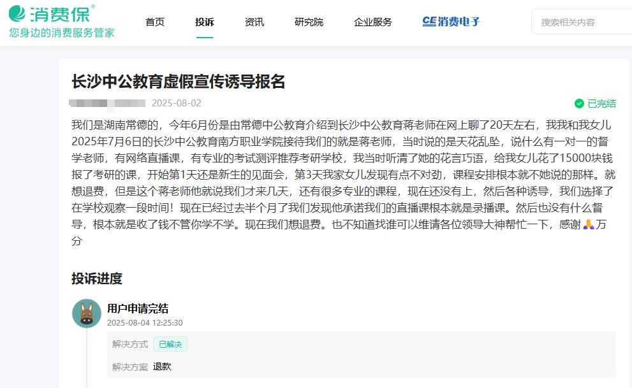Click the slogan 您身边的消费服务管家

pyautogui.click(x=62, y=32)
